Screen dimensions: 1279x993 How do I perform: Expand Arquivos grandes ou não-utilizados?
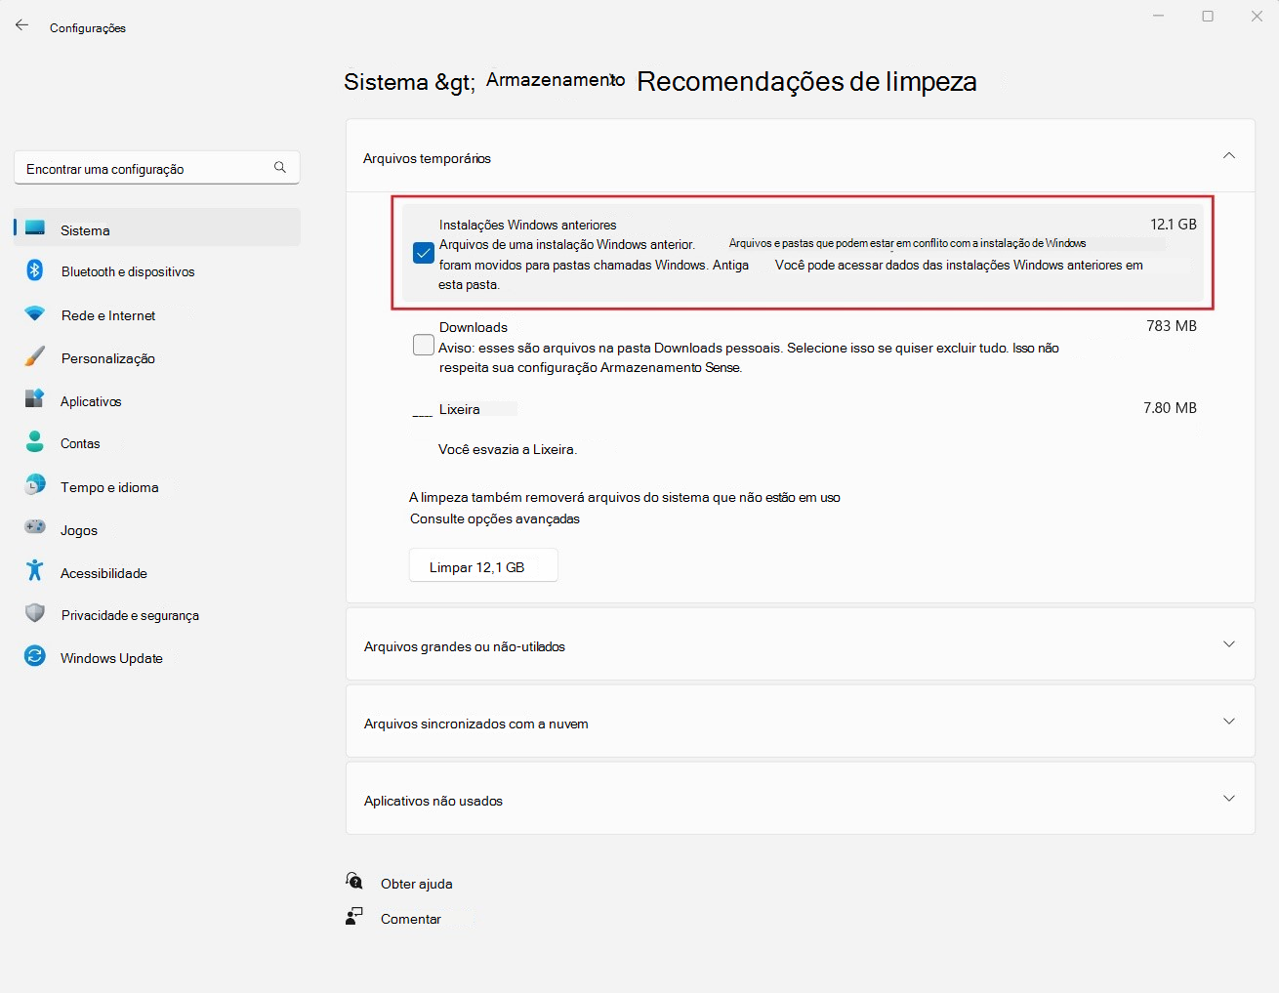(x=1229, y=644)
